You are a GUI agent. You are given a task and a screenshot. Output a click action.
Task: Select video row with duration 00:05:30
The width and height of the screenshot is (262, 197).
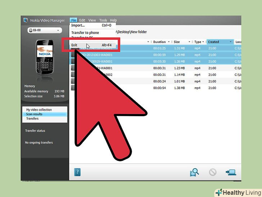click(155, 61)
